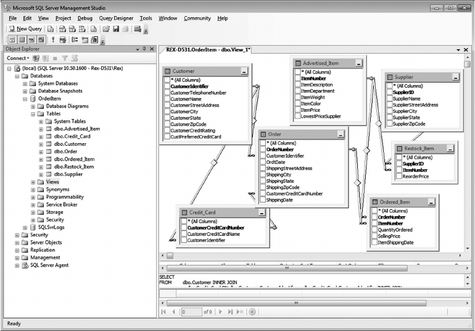Click the Add Group By icon
Image resolution: width=475 pixels, height=331 pixels.
(x=75, y=40)
